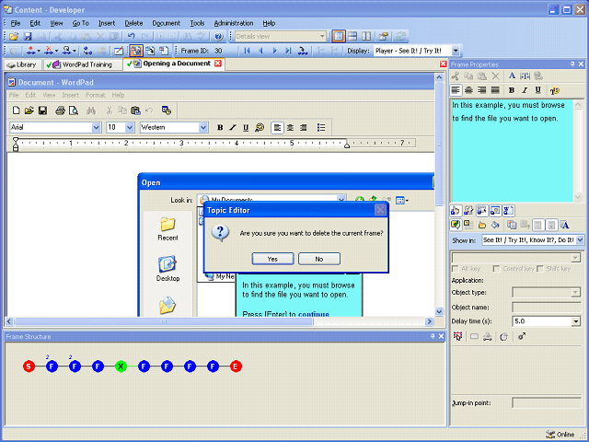Toggle Underline in Frame Properties panel
The width and height of the screenshot is (589, 442).
point(537,90)
